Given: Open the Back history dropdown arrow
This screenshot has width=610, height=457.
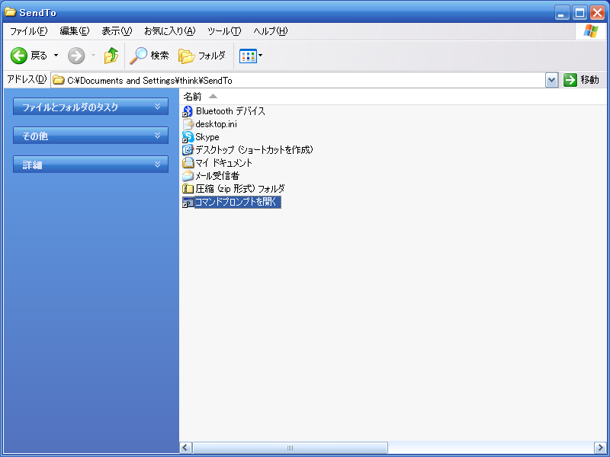Looking at the screenshot, I should [x=56, y=56].
